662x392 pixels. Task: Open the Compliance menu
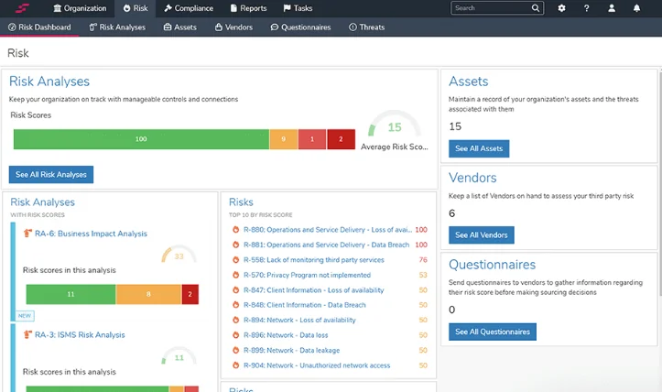coord(189,8)
